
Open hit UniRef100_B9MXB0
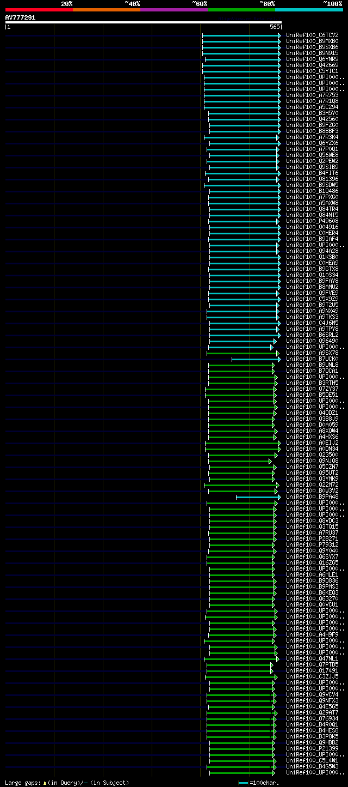coord(312,41)
